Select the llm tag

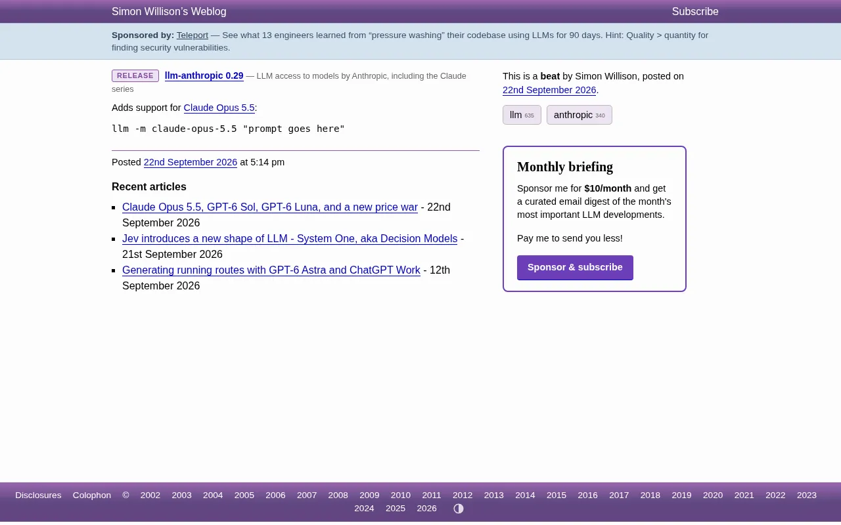[x=522, y=115]
